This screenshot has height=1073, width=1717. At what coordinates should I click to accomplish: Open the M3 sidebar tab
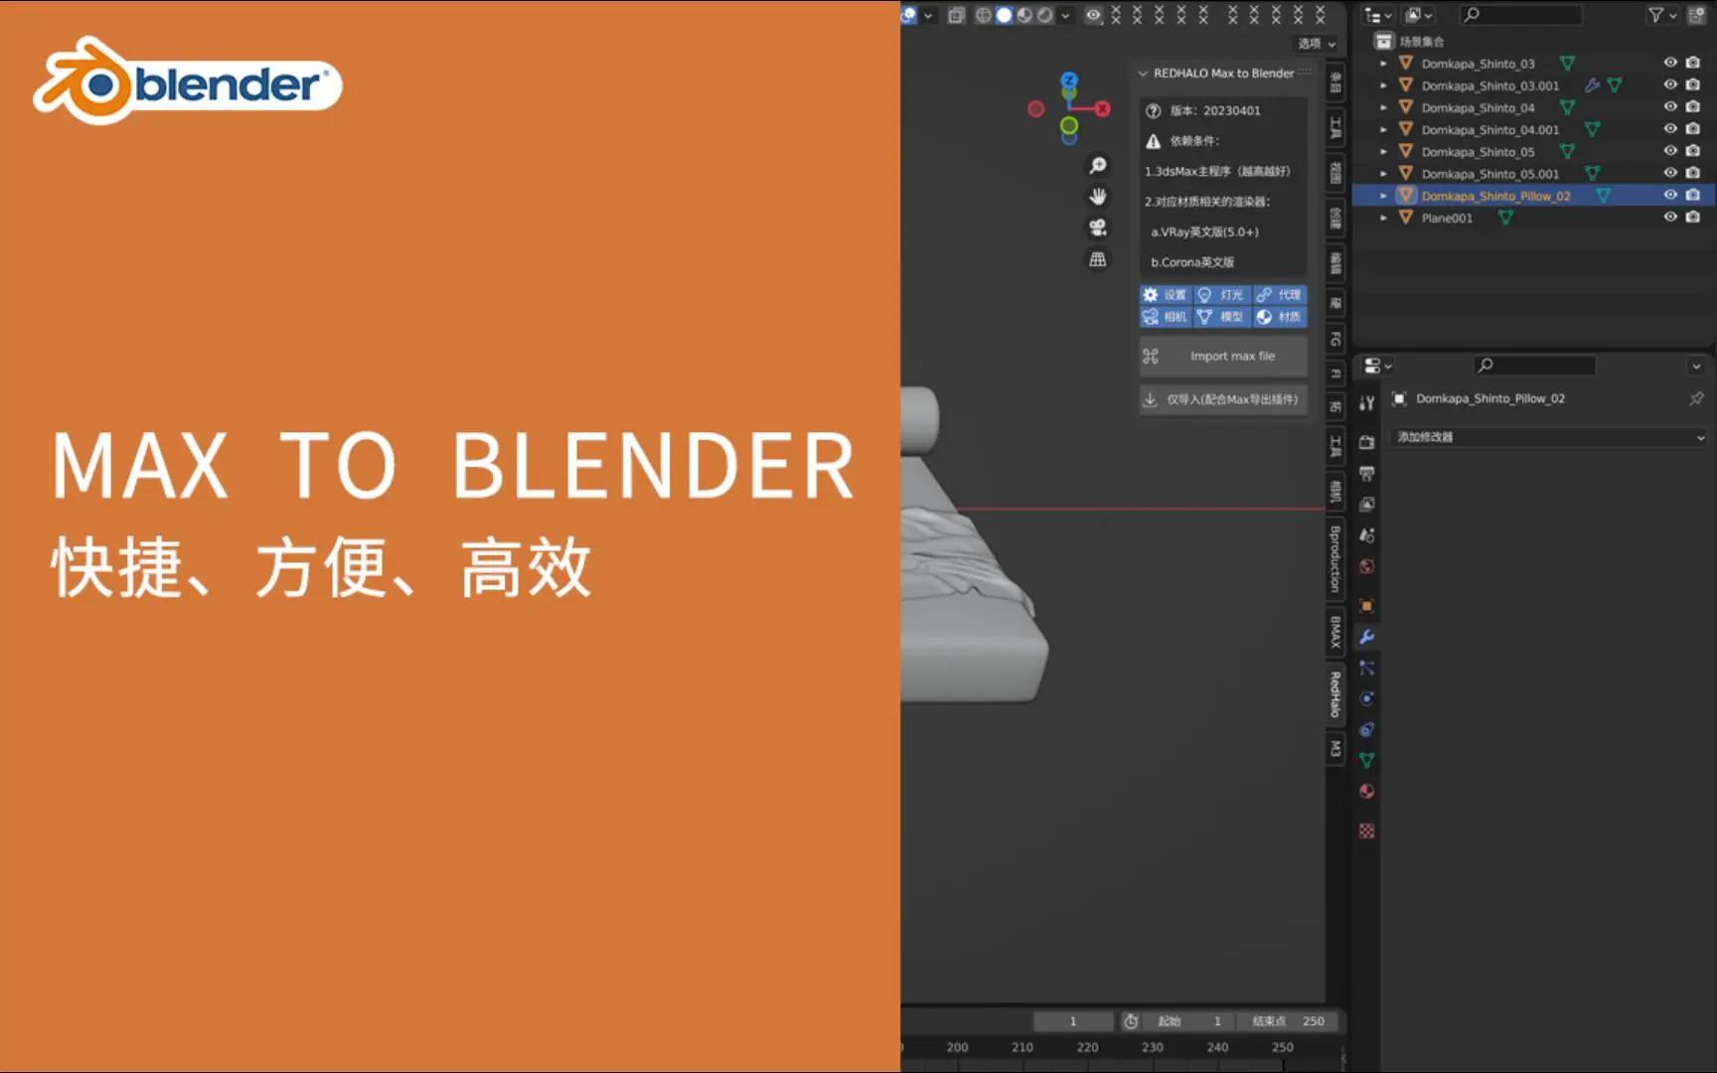1335,749
